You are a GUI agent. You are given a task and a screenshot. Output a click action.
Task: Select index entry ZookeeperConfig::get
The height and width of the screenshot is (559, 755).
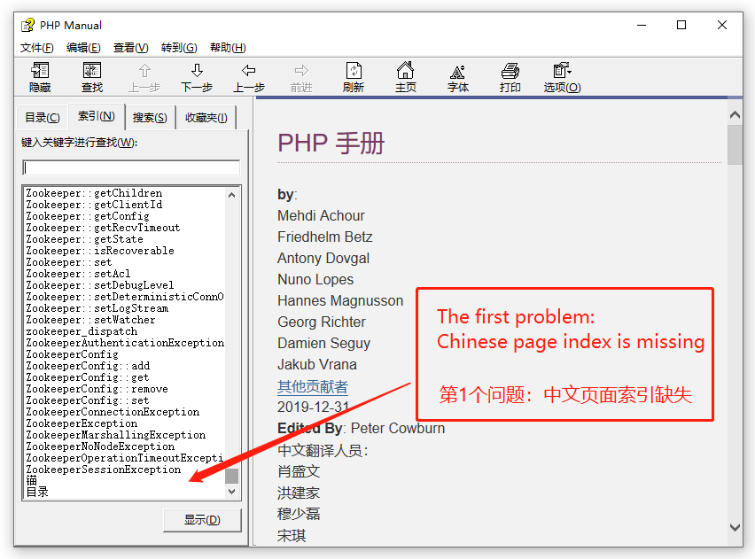[x=88, y=377]
